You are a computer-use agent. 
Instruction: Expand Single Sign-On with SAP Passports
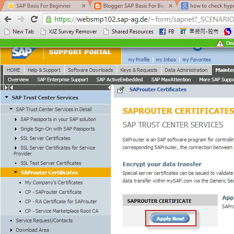click(16, 129)
